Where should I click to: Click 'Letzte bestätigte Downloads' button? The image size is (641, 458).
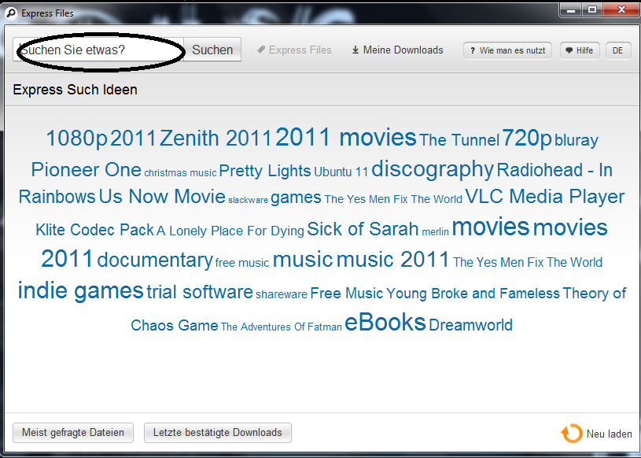[218, 433]
